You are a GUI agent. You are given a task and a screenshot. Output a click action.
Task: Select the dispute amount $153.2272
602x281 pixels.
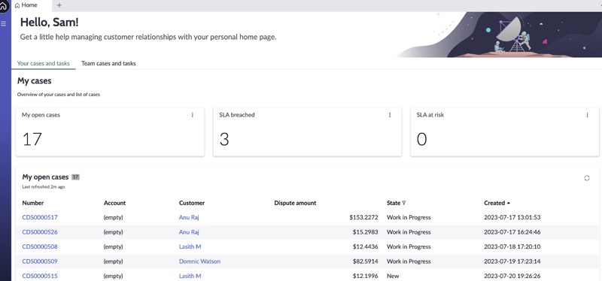(363, 217)
